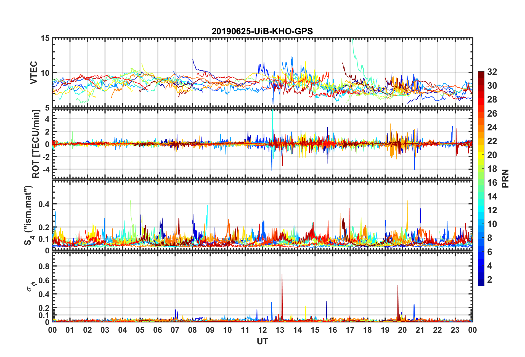
Task: Click the VTEC y-axis tick 15
Action: [45, 38]
